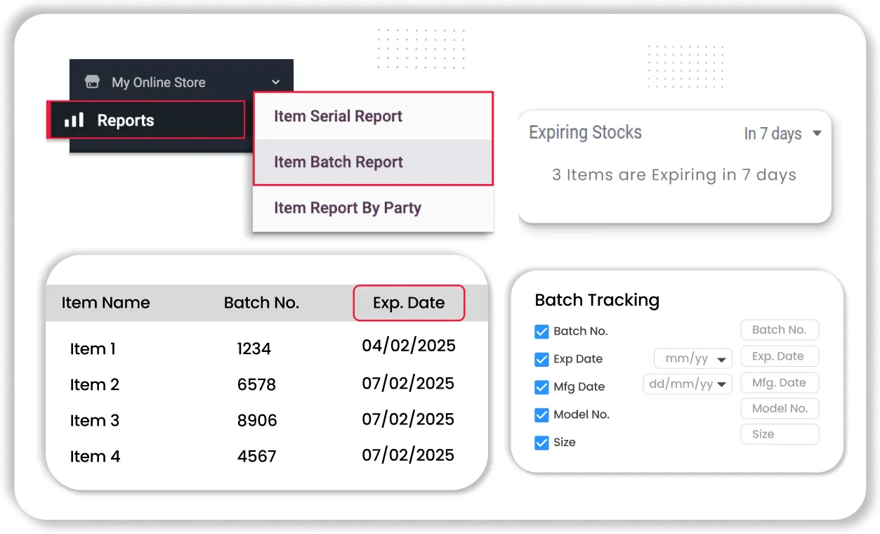Click the Batch No. input field
Viewport: 880px width, 534px height.
tap(780, 330)
